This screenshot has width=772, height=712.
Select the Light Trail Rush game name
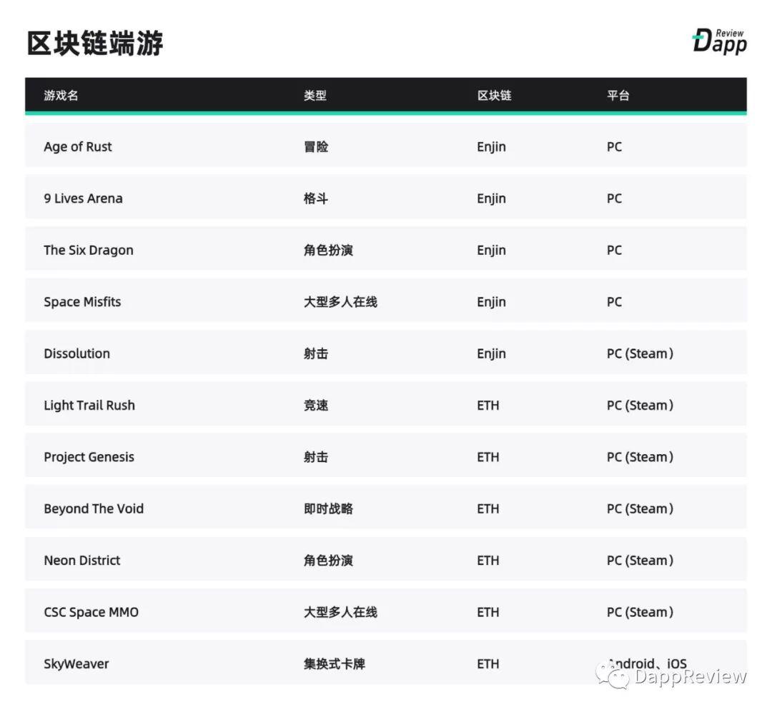click(89, 406)
